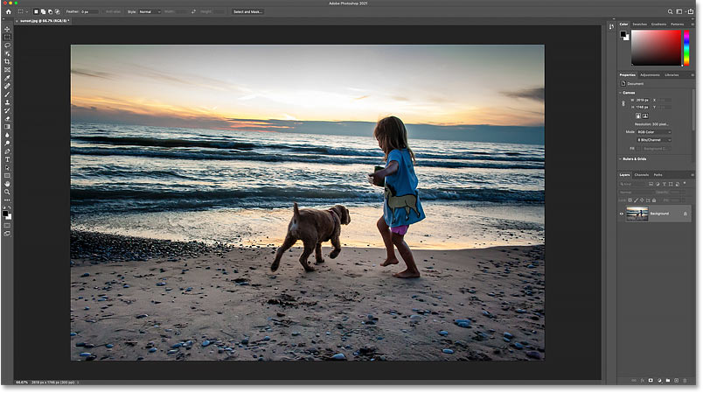Select the Crop tool
The width and height of the screenshot is (703, 393).
click(7, 61)
